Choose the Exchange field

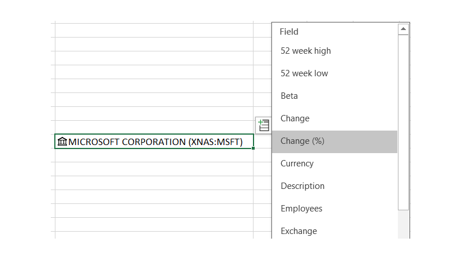pos(299,231)
